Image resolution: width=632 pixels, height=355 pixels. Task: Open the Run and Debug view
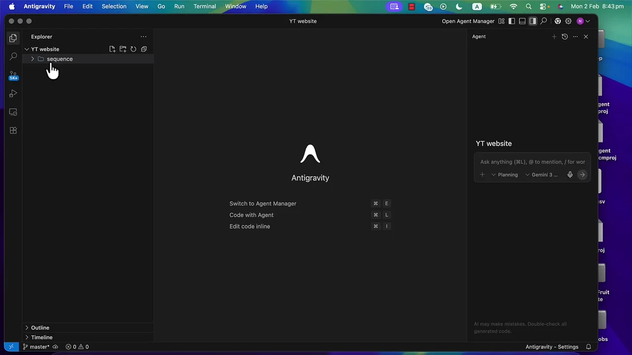click(x=13, y=94)
